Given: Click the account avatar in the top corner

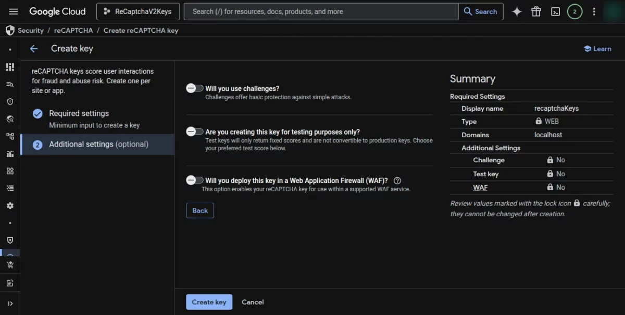Looking at the screenshot, I should (614, 11).
